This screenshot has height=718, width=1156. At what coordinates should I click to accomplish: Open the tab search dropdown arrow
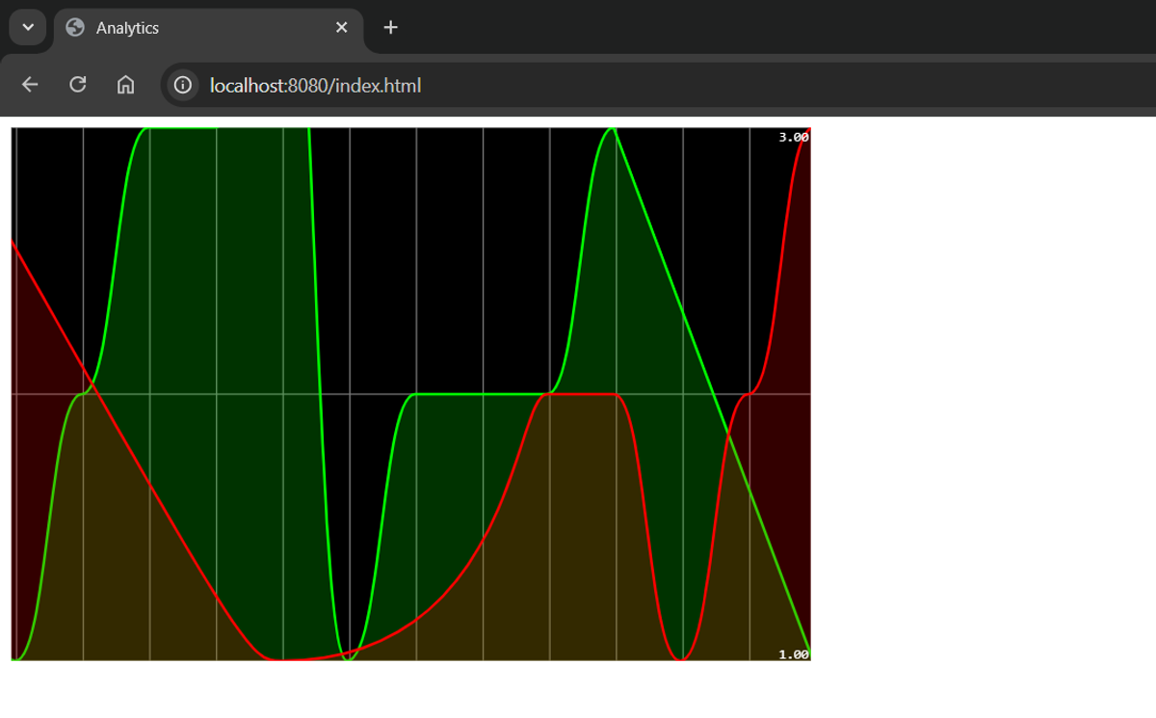pyautogui.click(x=28, y=28)
